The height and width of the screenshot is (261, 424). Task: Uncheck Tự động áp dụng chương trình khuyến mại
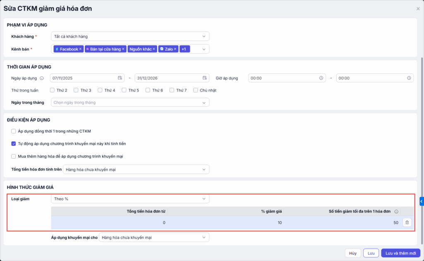[x=14, y=144]
